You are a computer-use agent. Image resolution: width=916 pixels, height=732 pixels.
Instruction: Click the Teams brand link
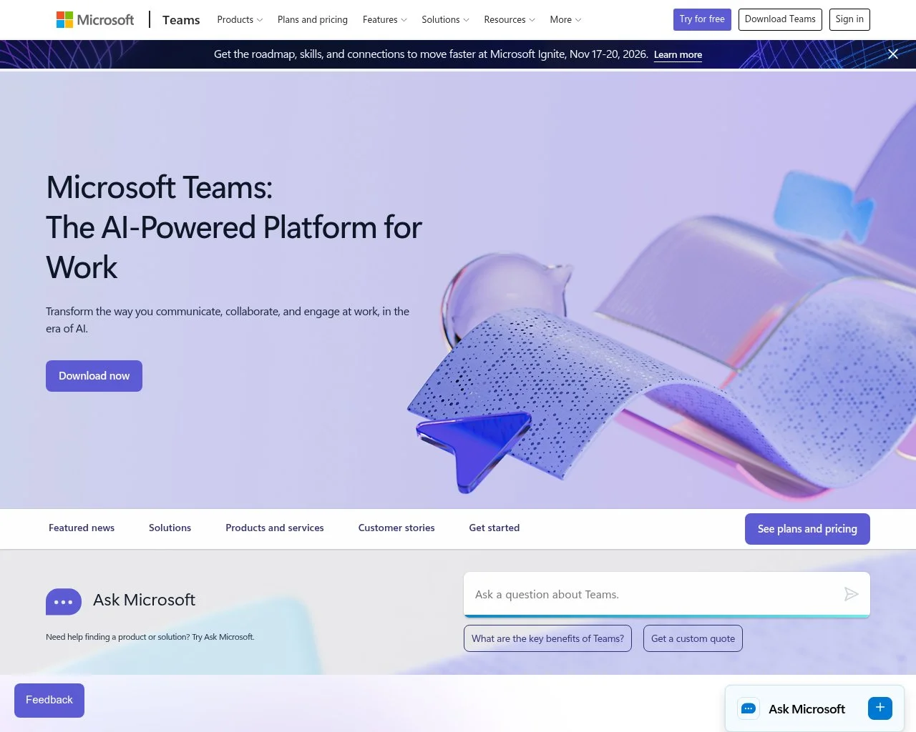(x=181, y=20)
